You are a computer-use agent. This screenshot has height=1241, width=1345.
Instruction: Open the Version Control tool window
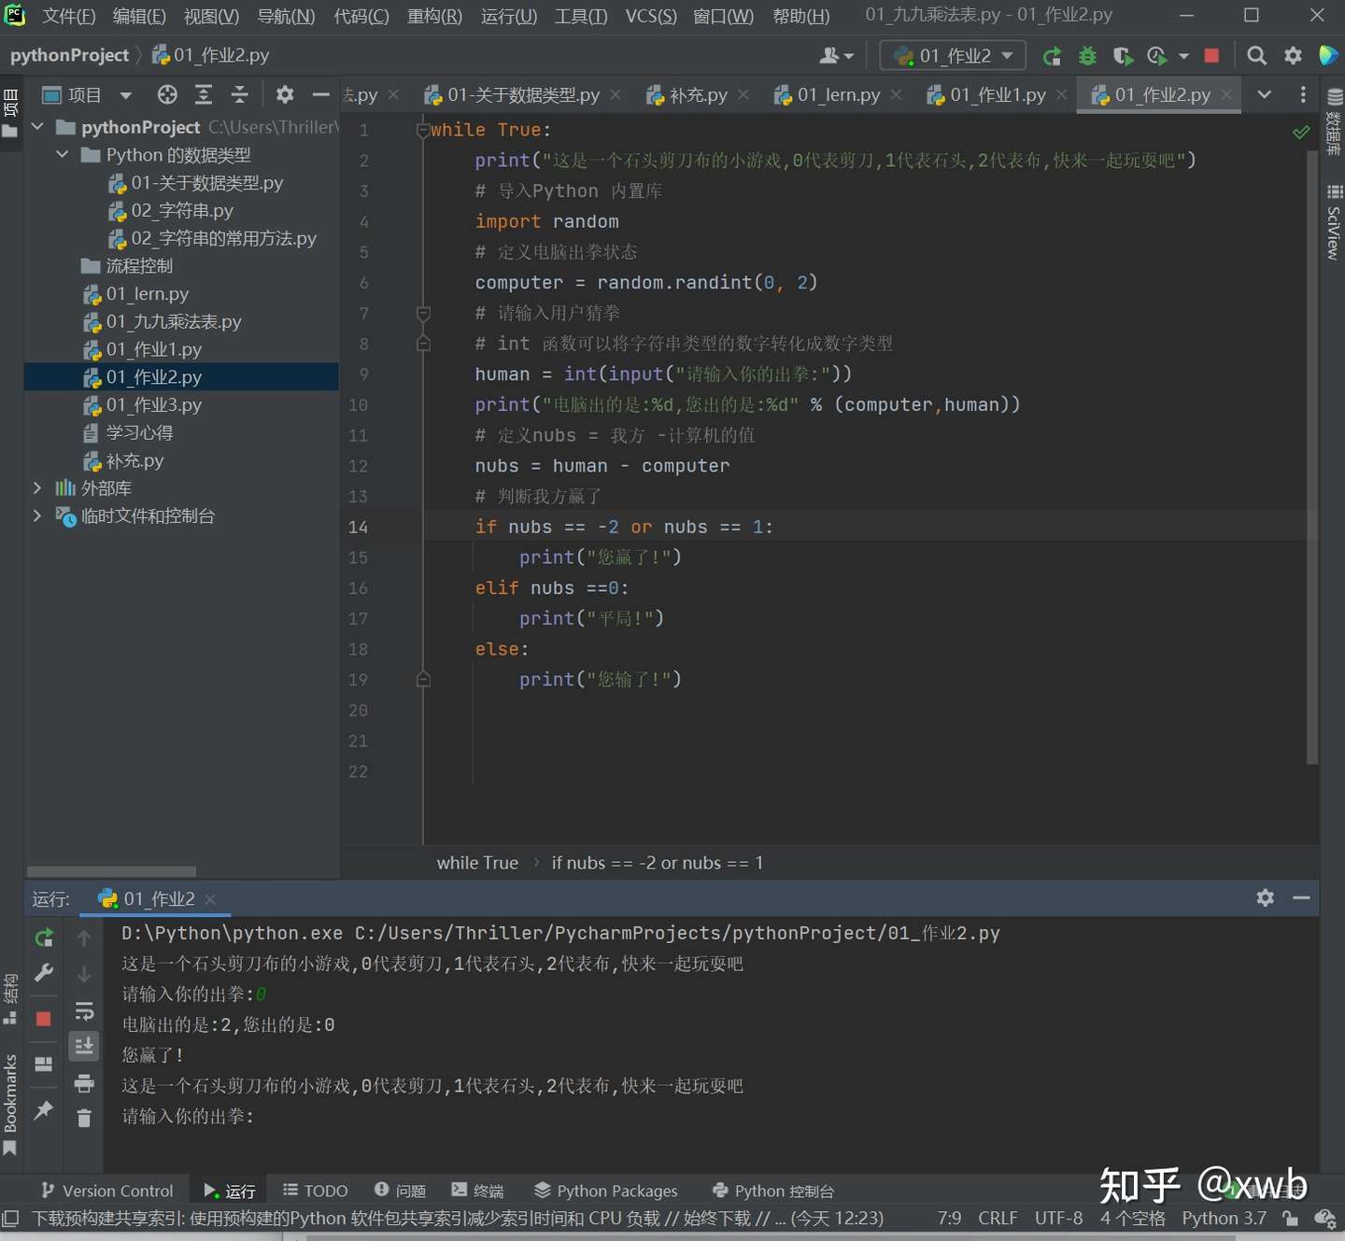tap(107, 1191)
